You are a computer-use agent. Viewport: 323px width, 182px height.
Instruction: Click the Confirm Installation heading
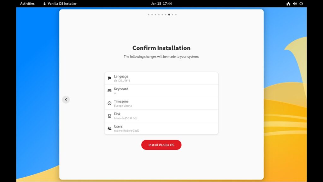[161, 48]
